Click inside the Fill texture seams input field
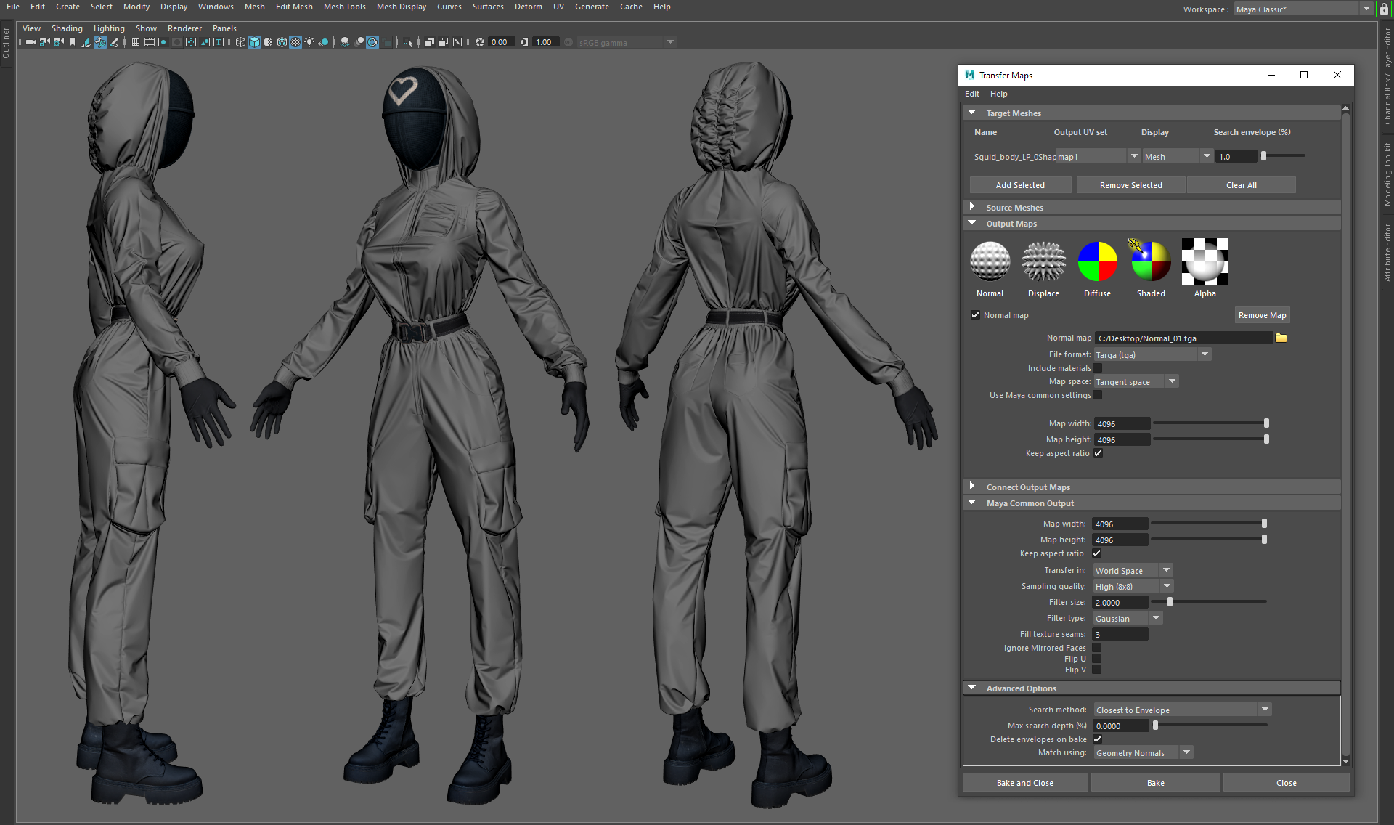Screen dimensions: 1394x825 [x=1120, y=633]
